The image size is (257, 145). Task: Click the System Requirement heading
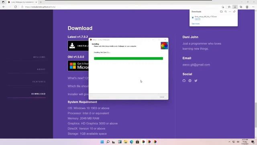[82, 102]
